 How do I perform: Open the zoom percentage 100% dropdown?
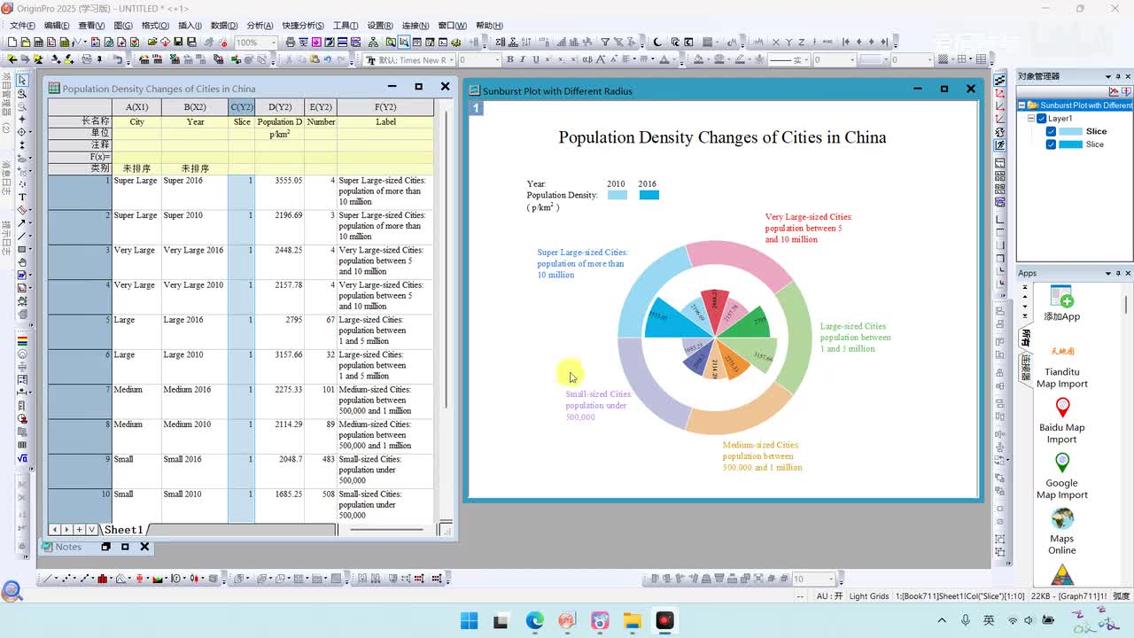point(275,43)
